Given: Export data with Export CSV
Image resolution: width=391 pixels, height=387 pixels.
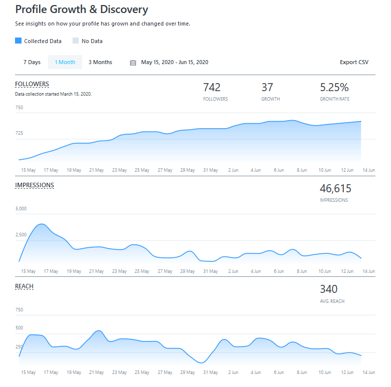Looking at the screenshot, I should coord(354,62).
